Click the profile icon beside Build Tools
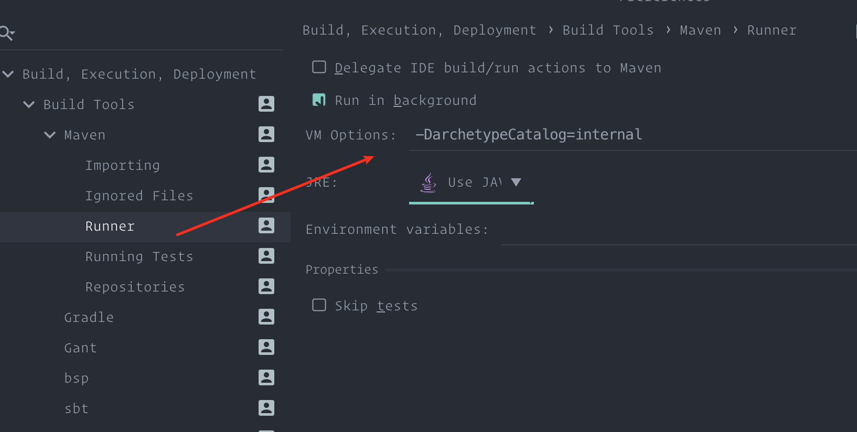857x432 pixels. pyautogui.click(x=266, y=104)
